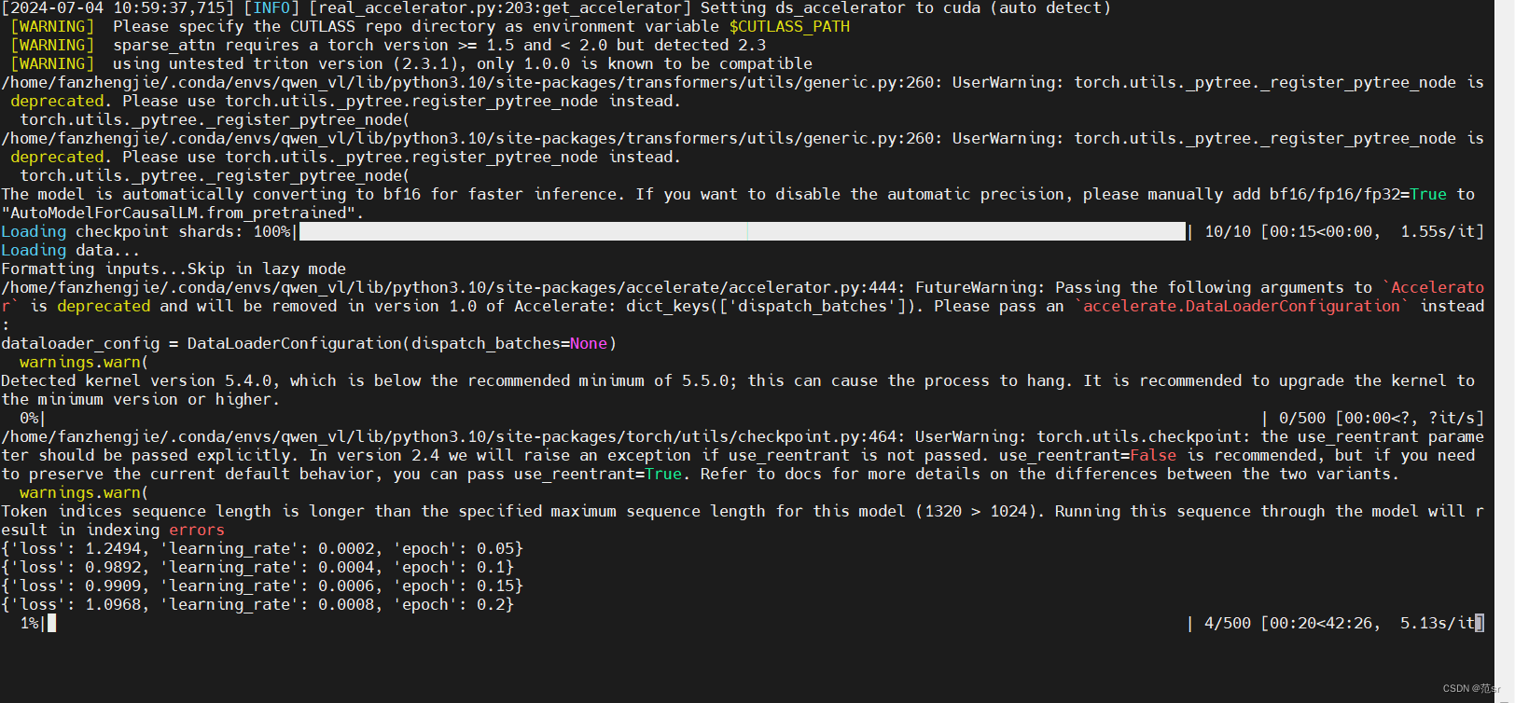Click the loss 1.2494 log line
This screenshot has width=1515, height=703.
tap(262, 548)
